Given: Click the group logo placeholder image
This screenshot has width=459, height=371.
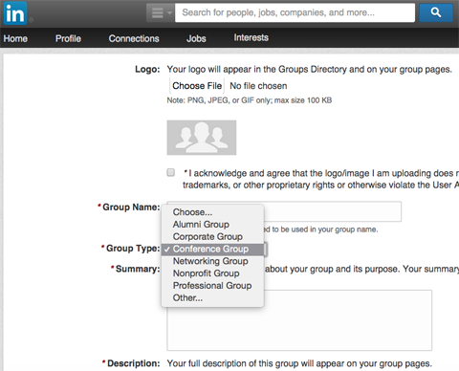Looking at the screenshot, I should coord(202,138).
